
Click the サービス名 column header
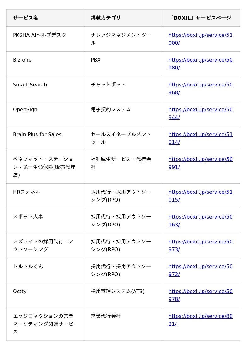coord(45,18)
